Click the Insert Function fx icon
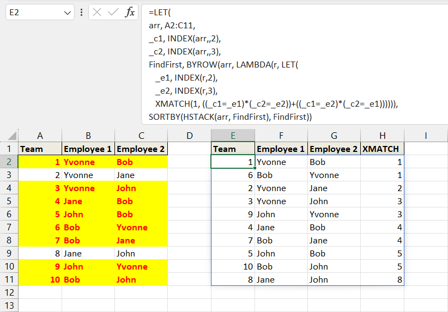Image resolution: width=448 pixels, height=312 pixels. click(129, 13)
